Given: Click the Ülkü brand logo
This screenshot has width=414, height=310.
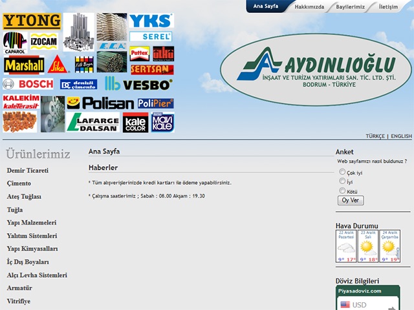Looking at the screenshot, I should (164, 54).
